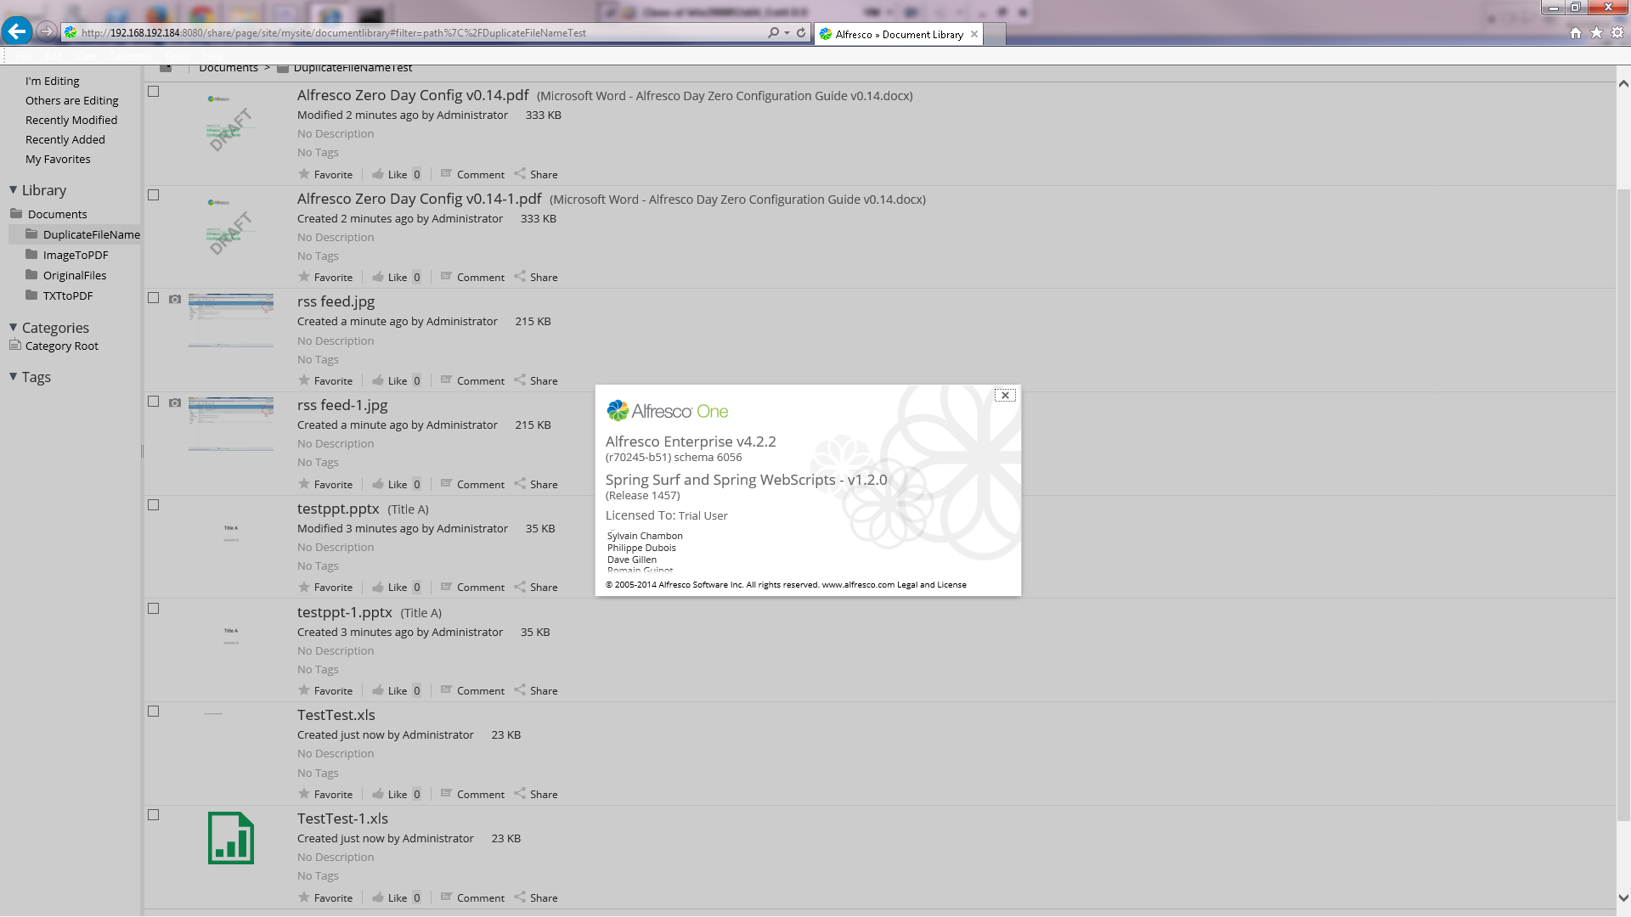The width and height of the screenshot is (1631, 917).
Task: Share icon for TestTest-1.xls
Action: click(520, 897)
